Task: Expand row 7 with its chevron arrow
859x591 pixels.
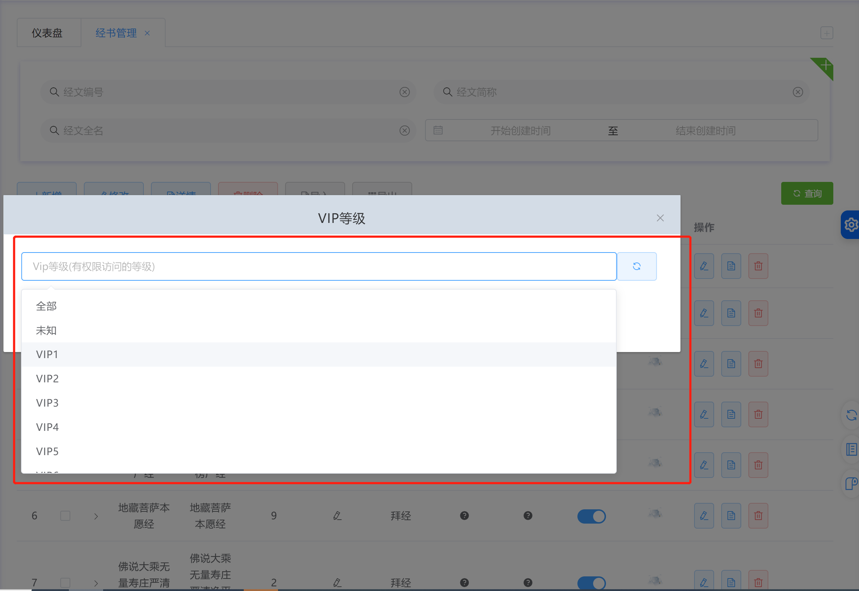Action: coord(96,583)
